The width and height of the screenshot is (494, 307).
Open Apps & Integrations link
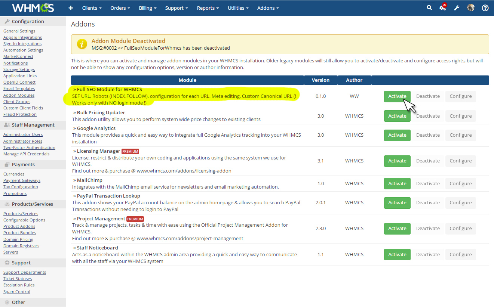point(22,37)
